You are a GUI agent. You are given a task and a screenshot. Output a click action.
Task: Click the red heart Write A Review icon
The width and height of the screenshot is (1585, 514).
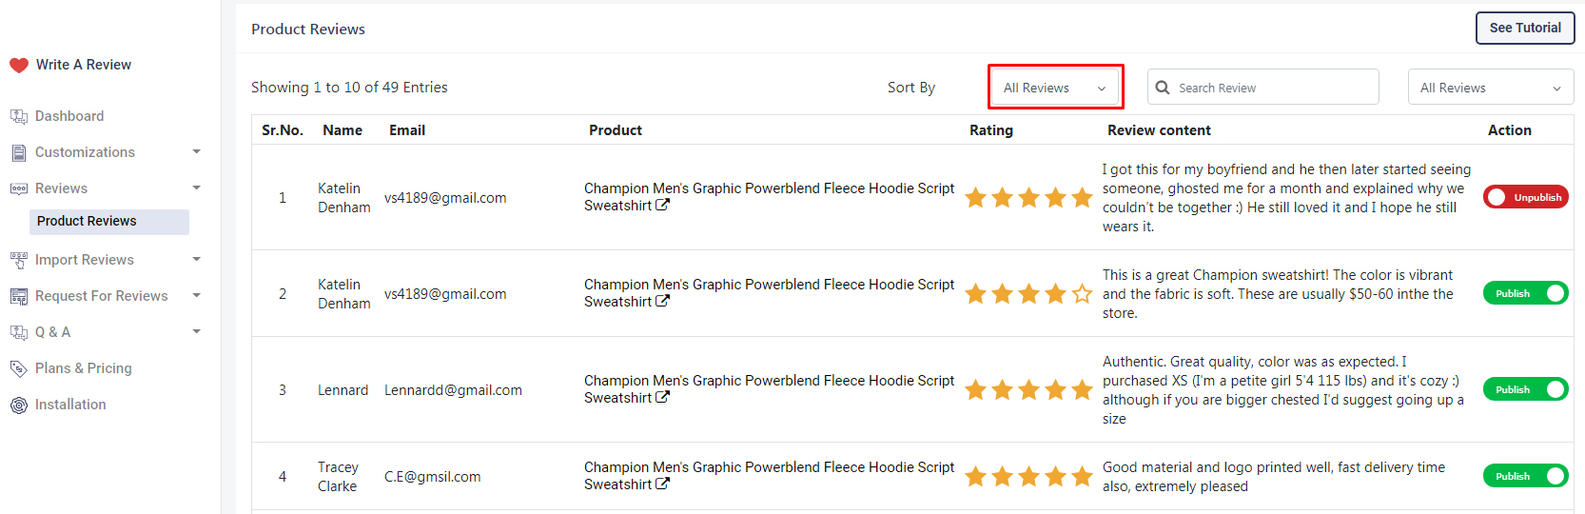point(19,66)
